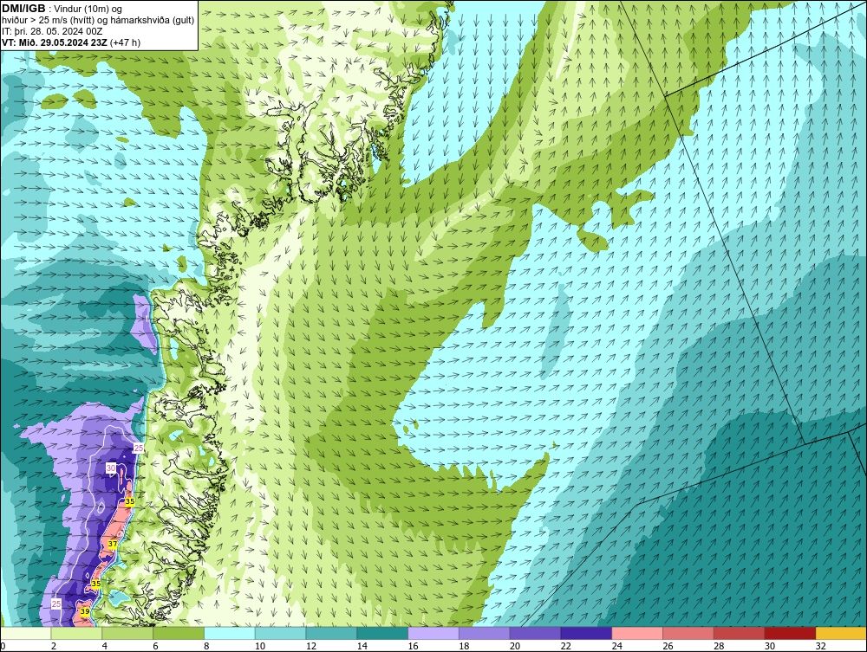867x652 pixels.
Task: Click the legend scale number '16'
Action: pos(413,646)
